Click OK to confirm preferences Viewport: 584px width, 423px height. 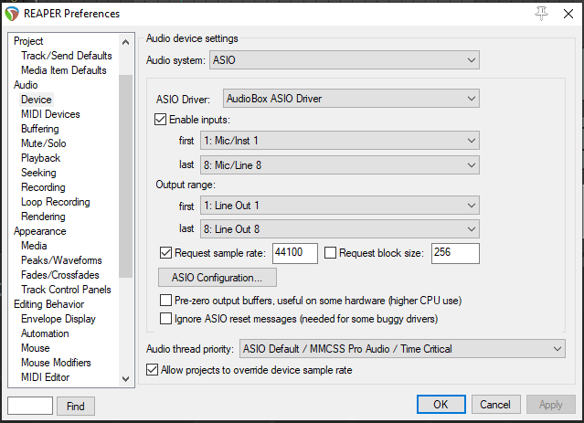(441, 405)
